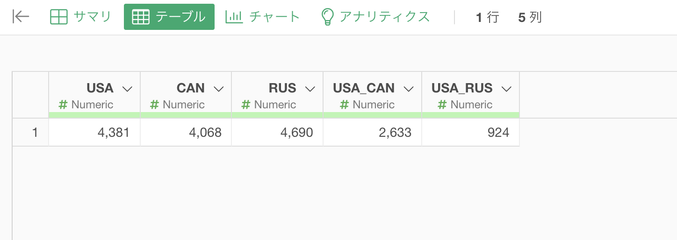Click the hash icon under USA_RUS column

tap(442, 105)
